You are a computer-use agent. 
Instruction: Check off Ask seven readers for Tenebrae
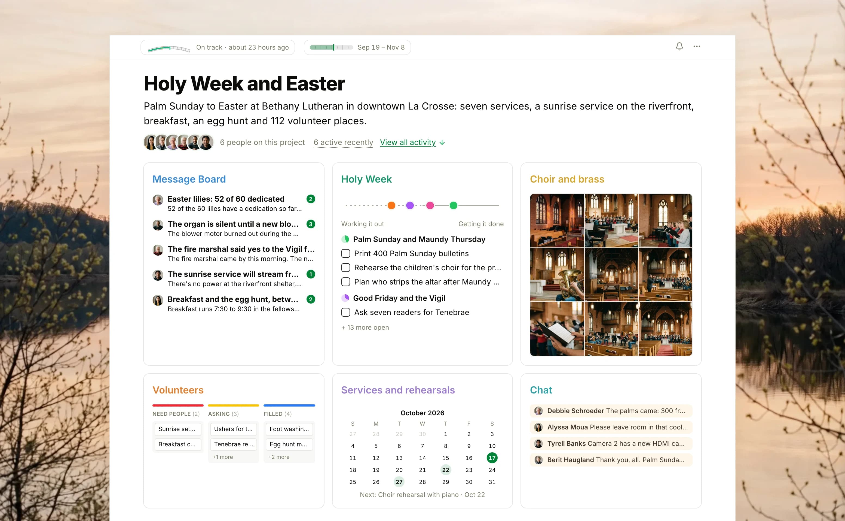tap(345, 313)
